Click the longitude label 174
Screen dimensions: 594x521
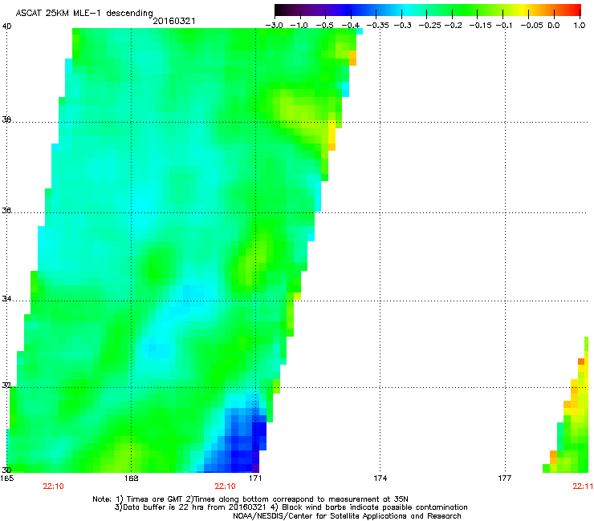pos(380,479)
